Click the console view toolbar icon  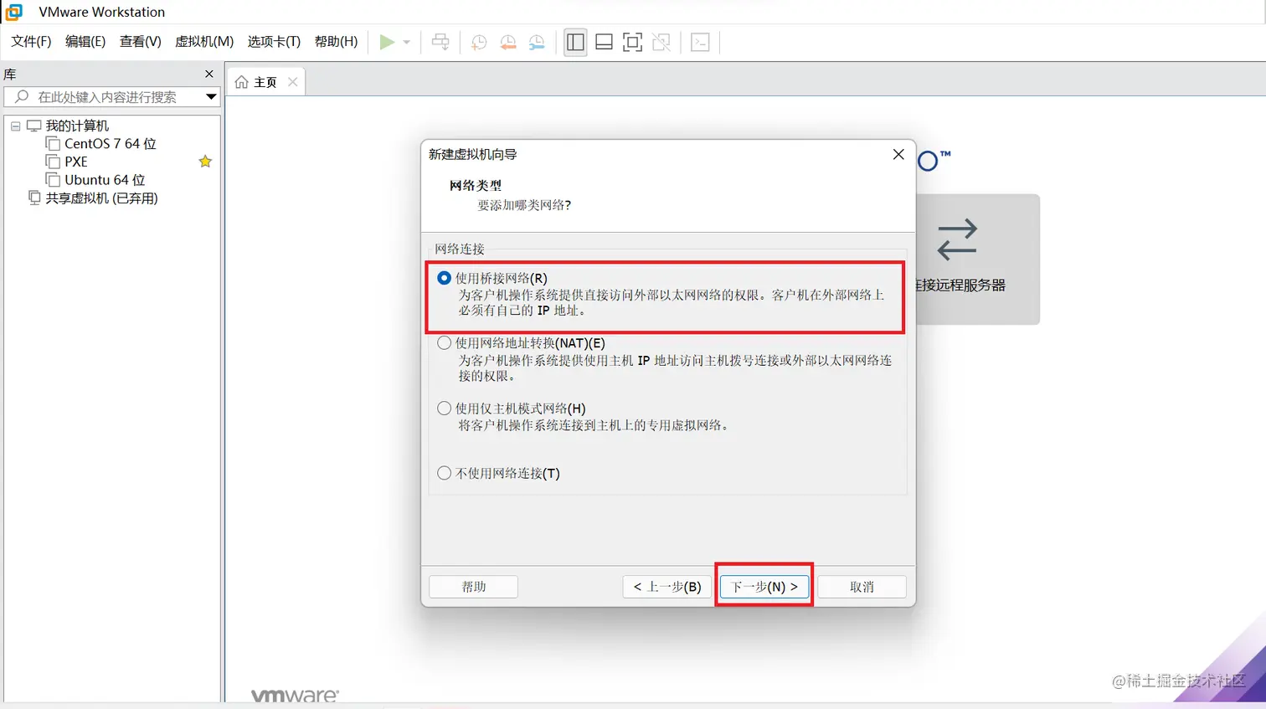click(x=701, y=42)
